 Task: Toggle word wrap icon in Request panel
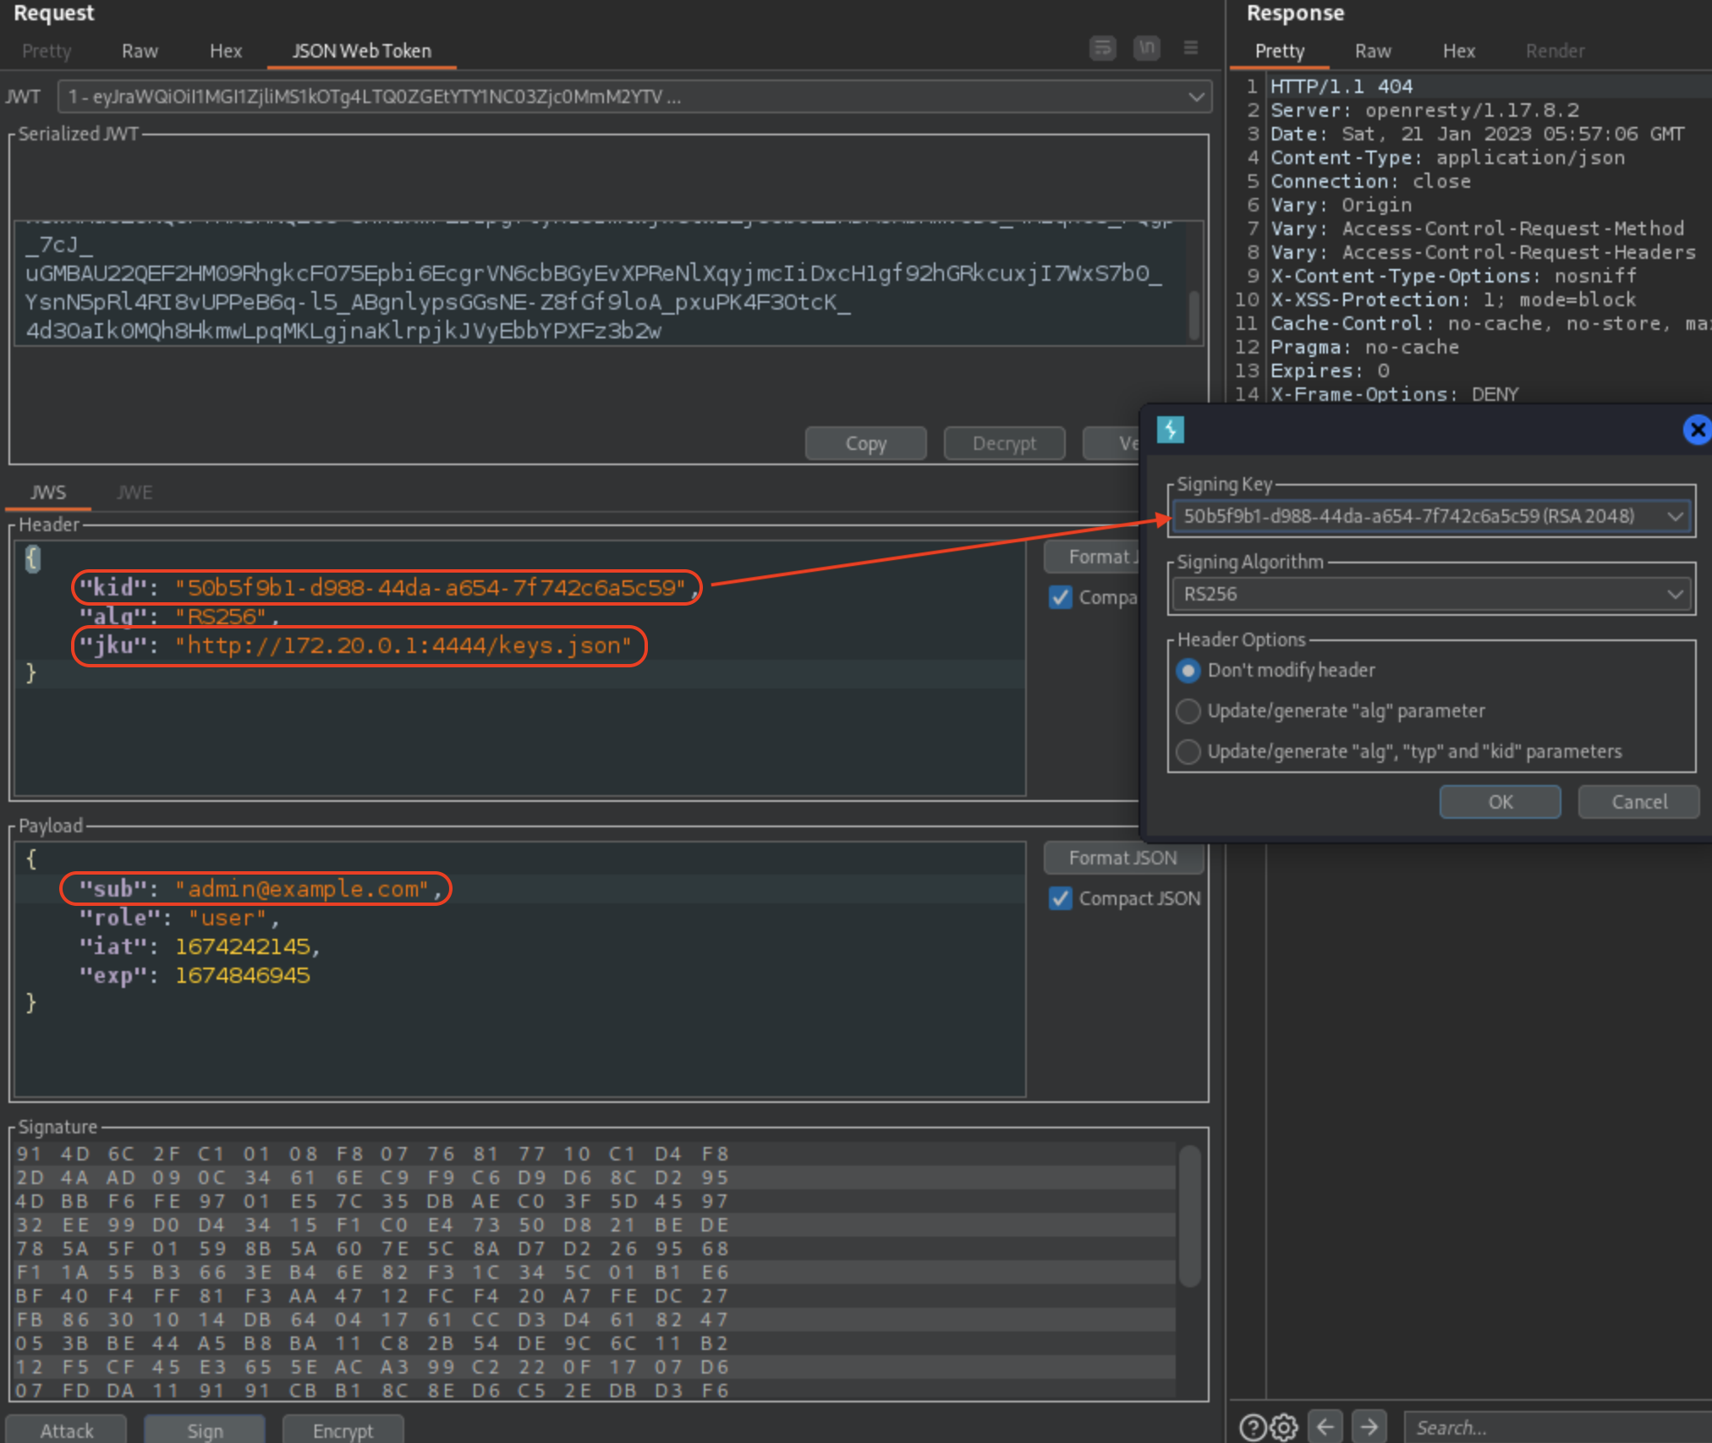coord(1102,48)
